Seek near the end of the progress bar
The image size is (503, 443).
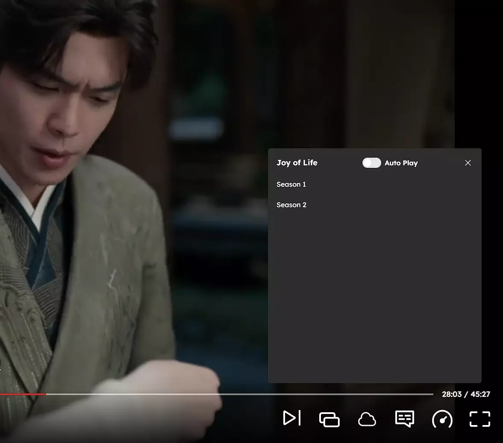tap(423, 394)
